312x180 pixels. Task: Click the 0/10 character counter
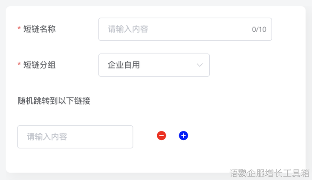tap(259, 29)
